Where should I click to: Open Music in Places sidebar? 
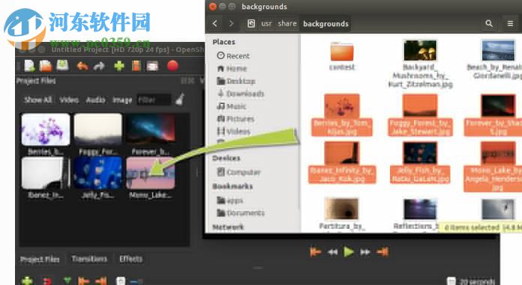pyautogui.click(x=231, y=106)
